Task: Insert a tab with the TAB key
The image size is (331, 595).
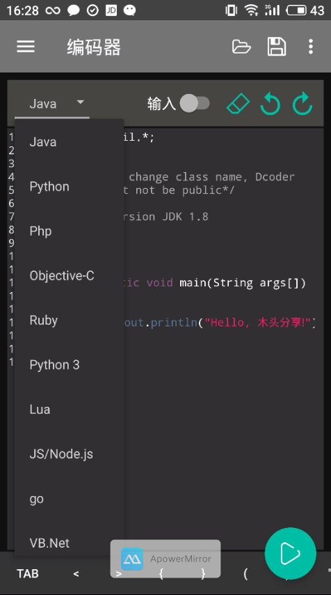Action: tap(28, 573)
